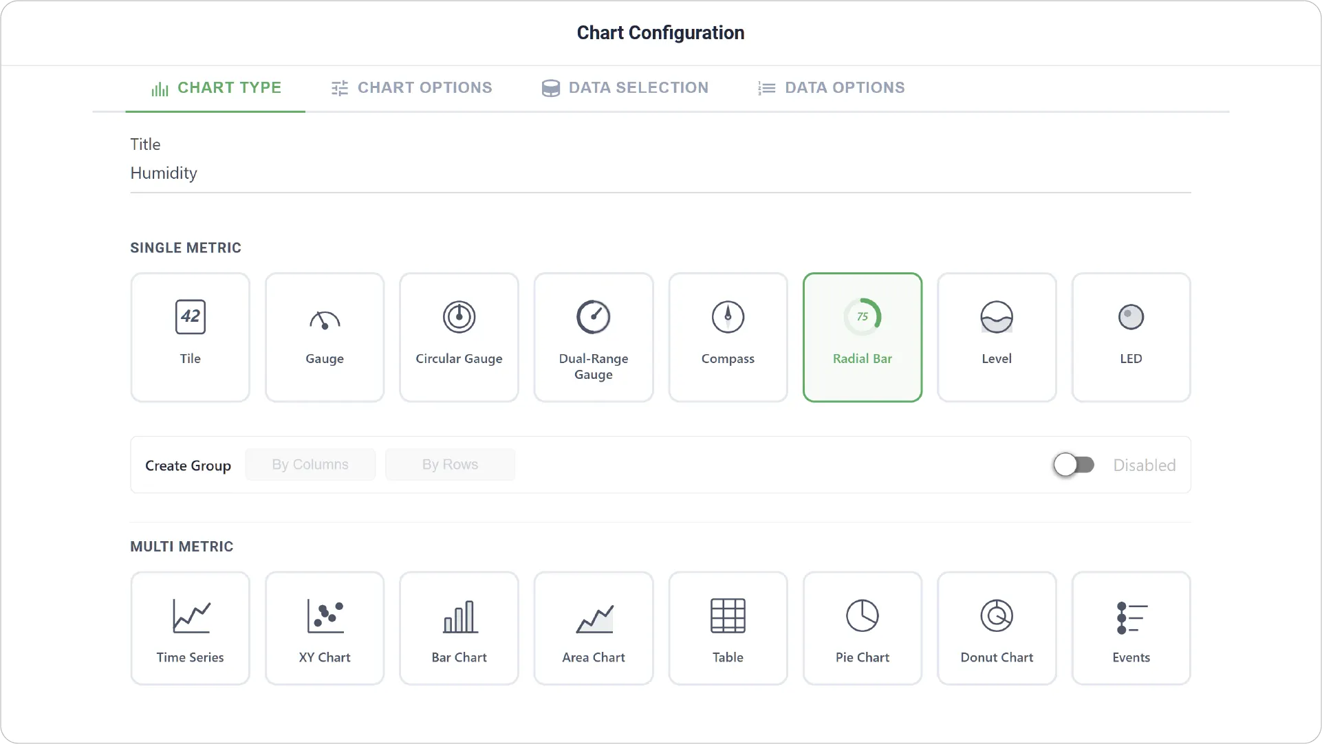Enable the Create Group toggle switch

pos(1073,465)
